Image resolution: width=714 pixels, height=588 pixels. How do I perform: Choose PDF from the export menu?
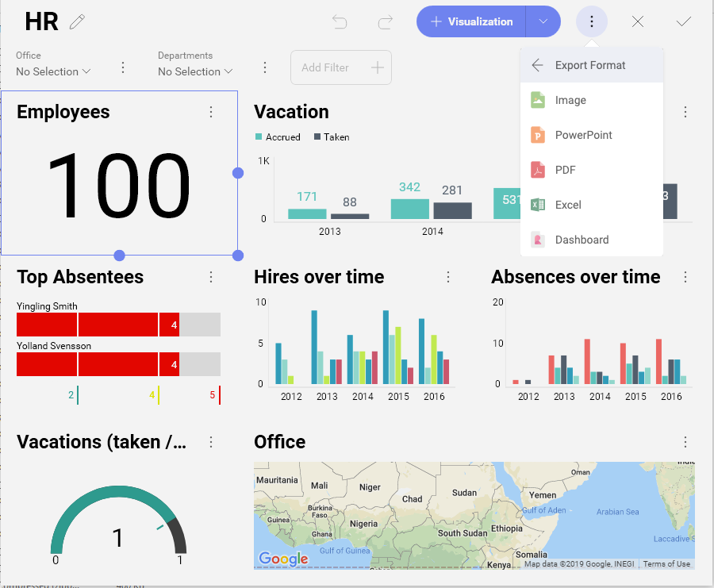pos(565,170)
